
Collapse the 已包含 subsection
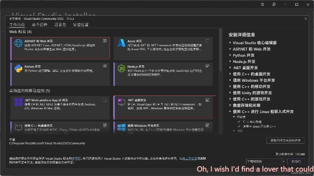tap(234, 117)
